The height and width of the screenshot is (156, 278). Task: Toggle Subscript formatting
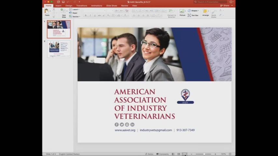pos(109,16)
